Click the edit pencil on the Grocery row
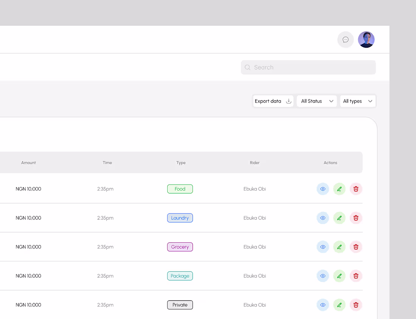The width and height of the screenshot is (416, 319). pyautogui.click(x=339, y=247)
